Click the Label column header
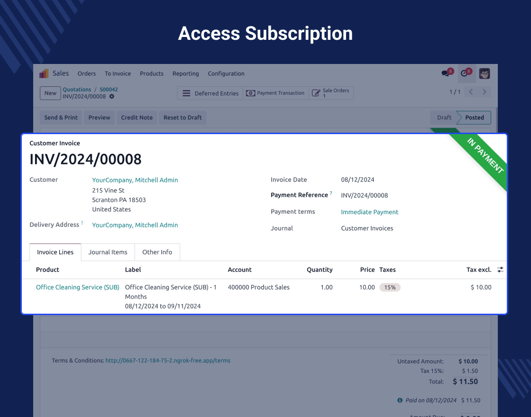The height and width of the screenshot is (417, 531). [x=133, y=270]
